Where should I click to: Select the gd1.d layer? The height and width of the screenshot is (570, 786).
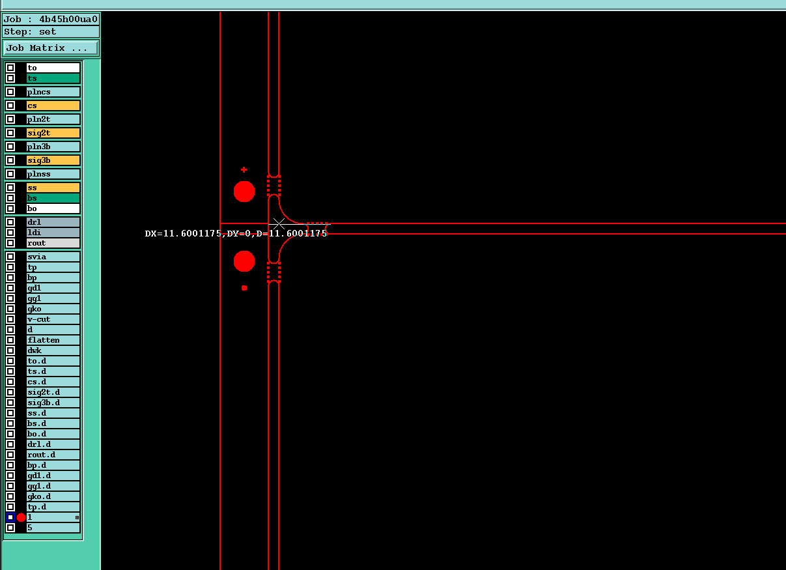pos(53,476)
